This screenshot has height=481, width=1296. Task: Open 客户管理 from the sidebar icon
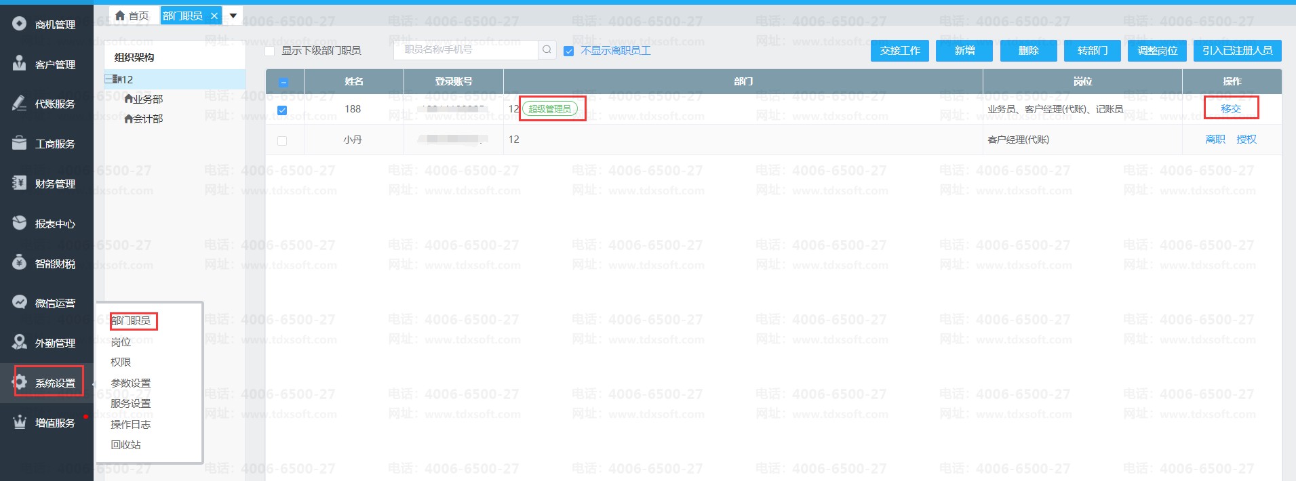(x=20, y=64)
